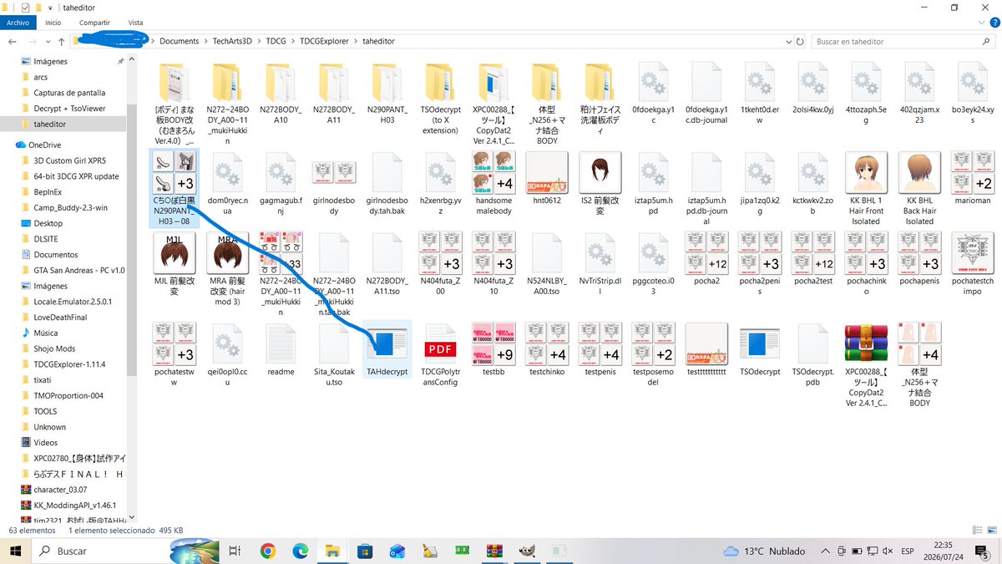Open Música in the navigation pane

tap(46, 333)
